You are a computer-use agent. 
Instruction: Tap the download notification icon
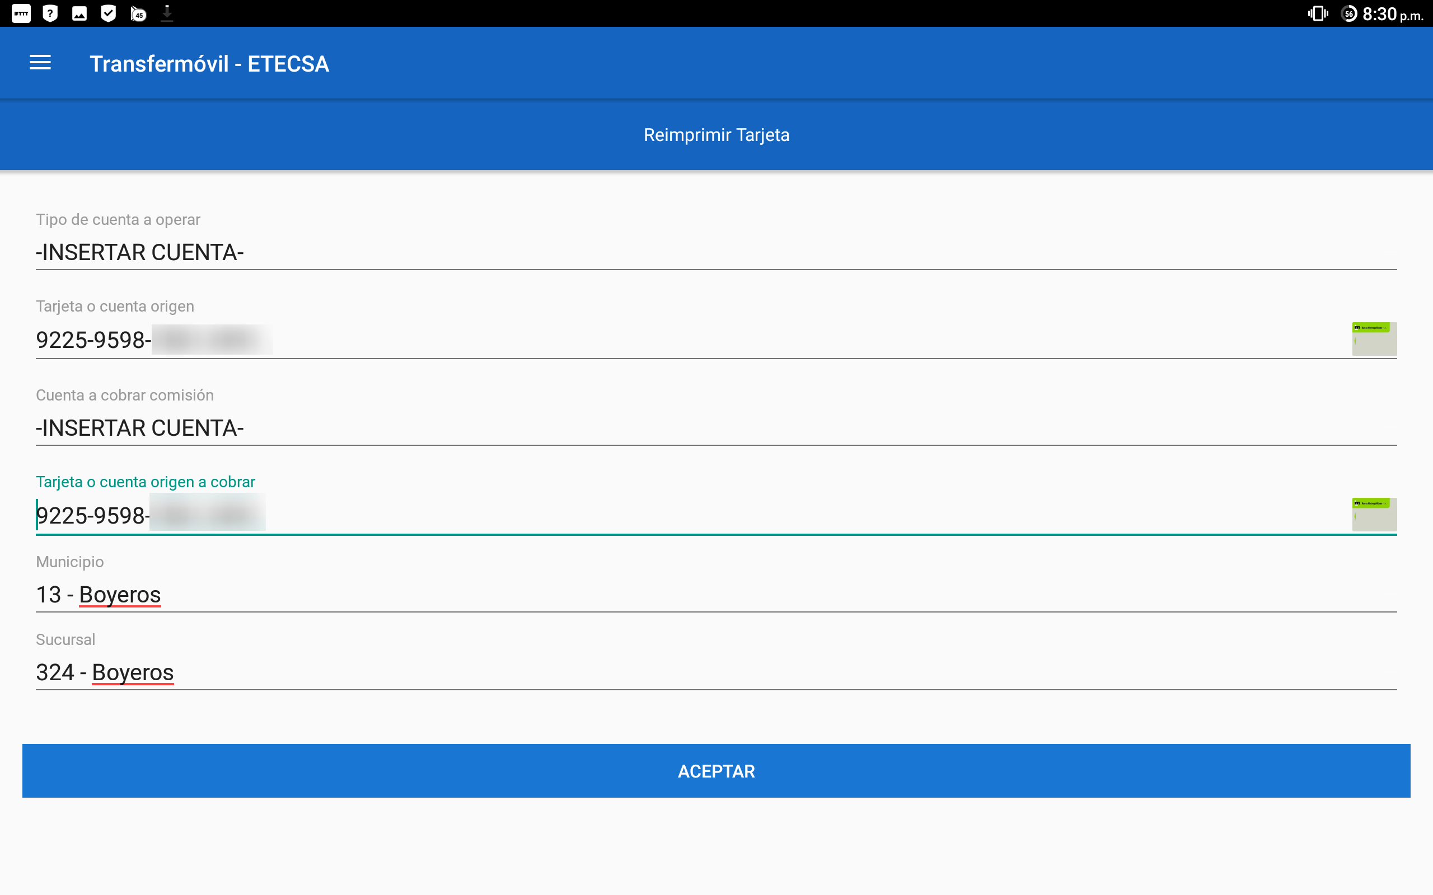click(167, 13)
